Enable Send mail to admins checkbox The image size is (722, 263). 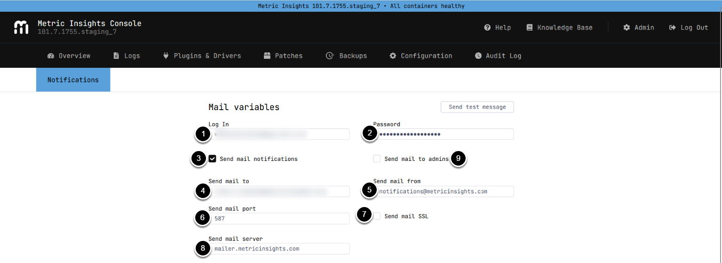coord(377,159)
